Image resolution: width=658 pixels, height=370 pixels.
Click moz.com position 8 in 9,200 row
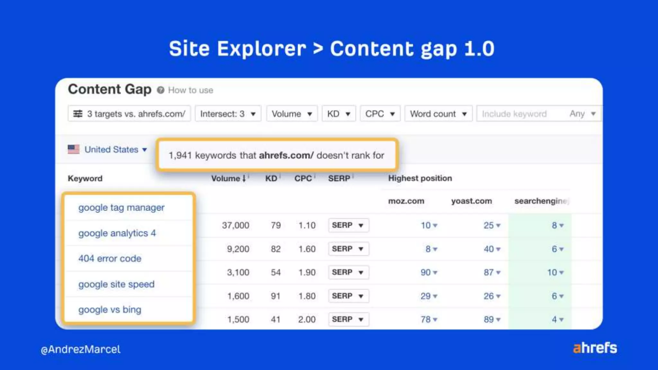pyautogui.click(x=431, y=249)
